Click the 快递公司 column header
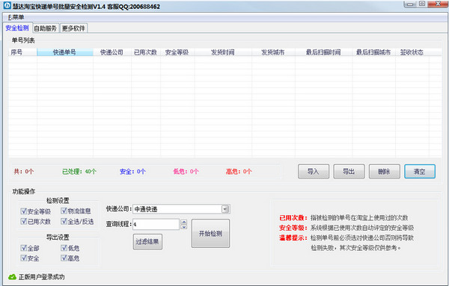 point(112,52)
